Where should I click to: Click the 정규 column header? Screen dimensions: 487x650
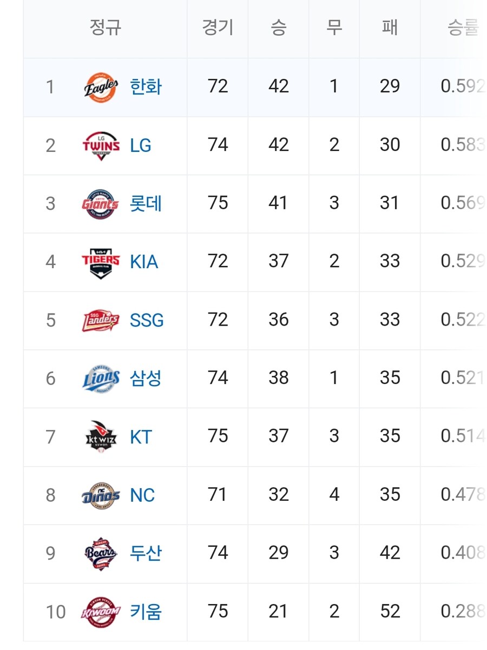point(106,28)
